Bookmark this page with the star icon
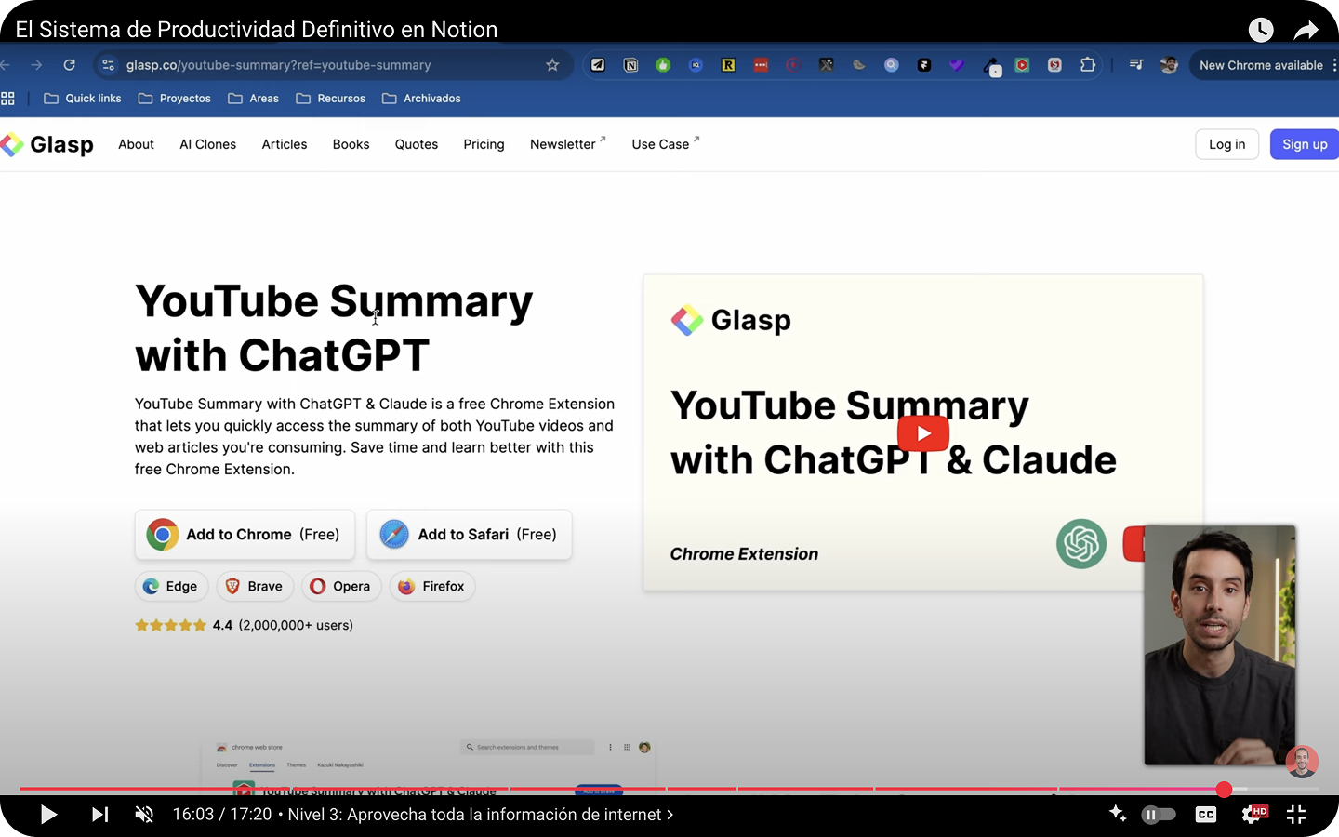Image resolution: width=1339 pixels, height=837 pixels. coord(552,65)
